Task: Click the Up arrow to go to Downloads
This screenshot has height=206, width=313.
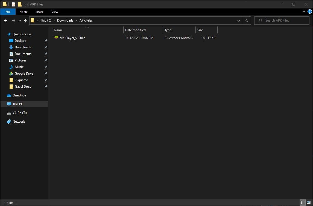Action: [26, 20]
